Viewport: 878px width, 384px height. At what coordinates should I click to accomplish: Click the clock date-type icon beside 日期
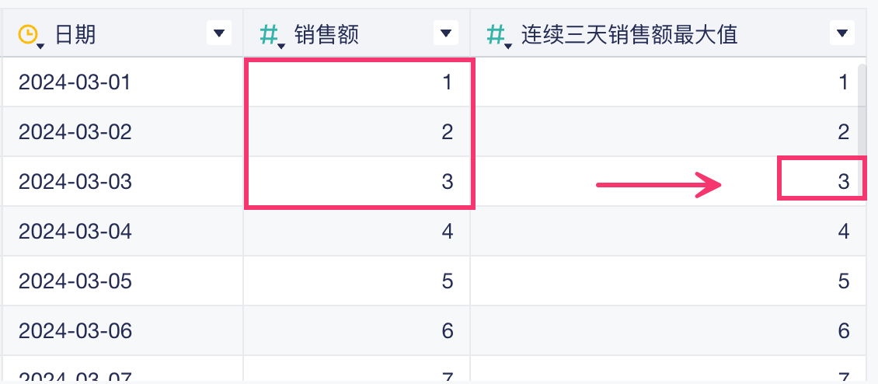(x=28, y=34)
